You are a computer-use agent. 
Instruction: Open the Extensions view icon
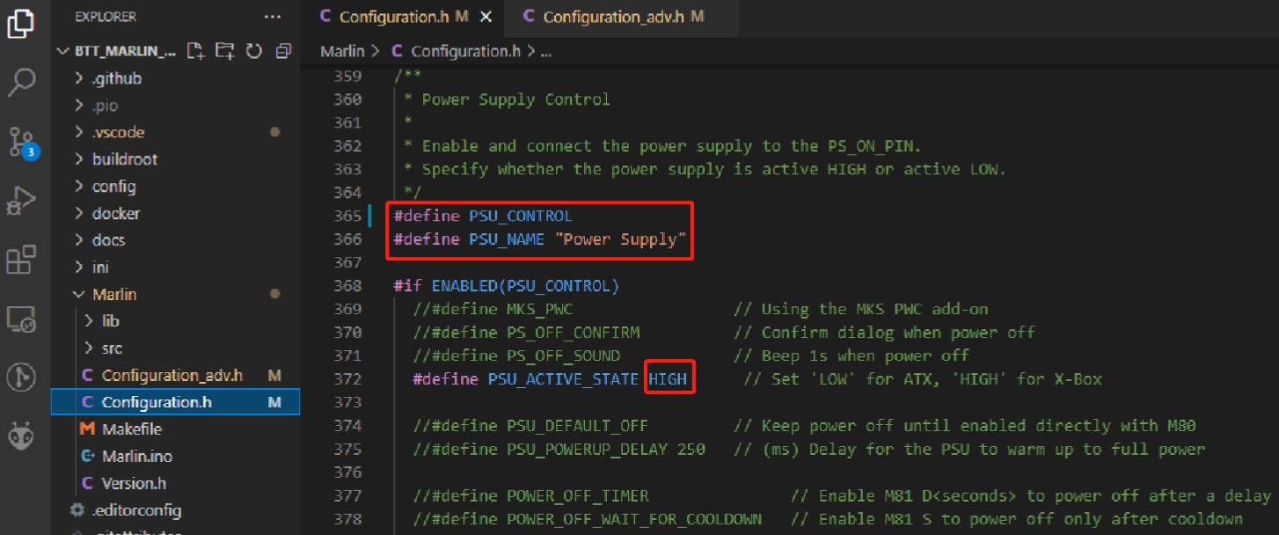tap(21, 260)
